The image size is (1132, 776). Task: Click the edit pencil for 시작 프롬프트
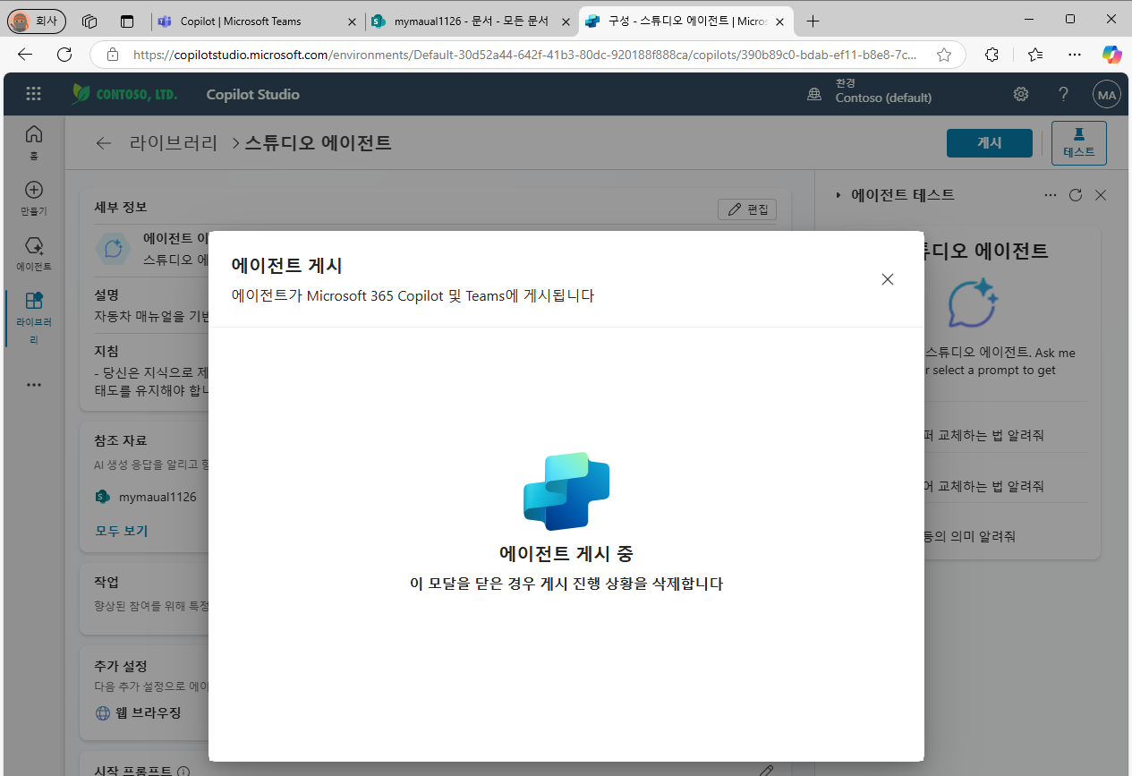(766, 770)
